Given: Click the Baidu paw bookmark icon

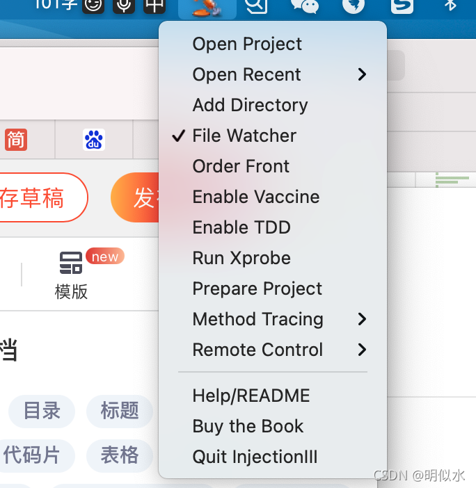Looking at the screenshot, I should [94, 140].
